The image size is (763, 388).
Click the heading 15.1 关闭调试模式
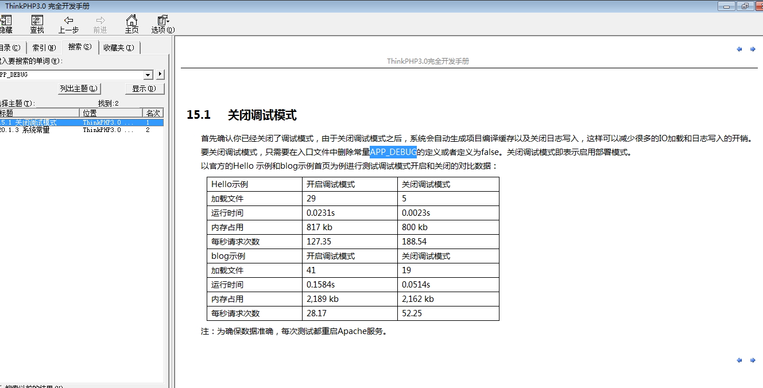coord(242,115)
